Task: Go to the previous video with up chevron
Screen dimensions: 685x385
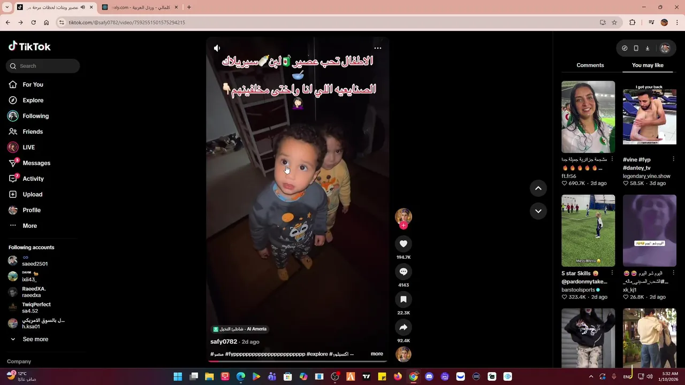Action: 538,188
